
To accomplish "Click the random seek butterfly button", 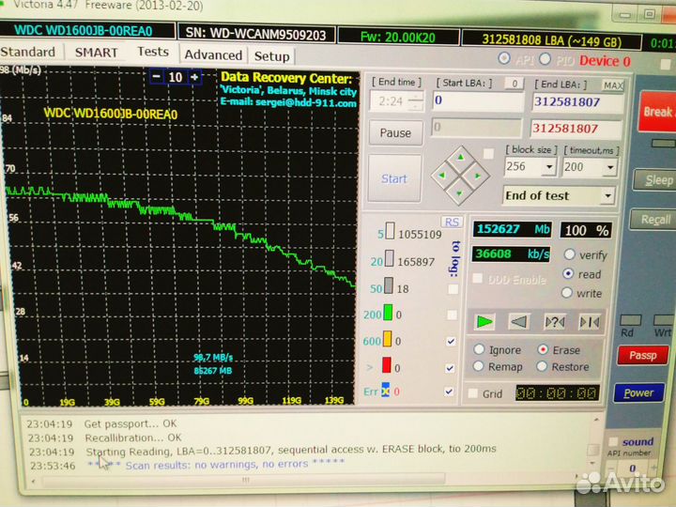I will [x=555, y=322].
